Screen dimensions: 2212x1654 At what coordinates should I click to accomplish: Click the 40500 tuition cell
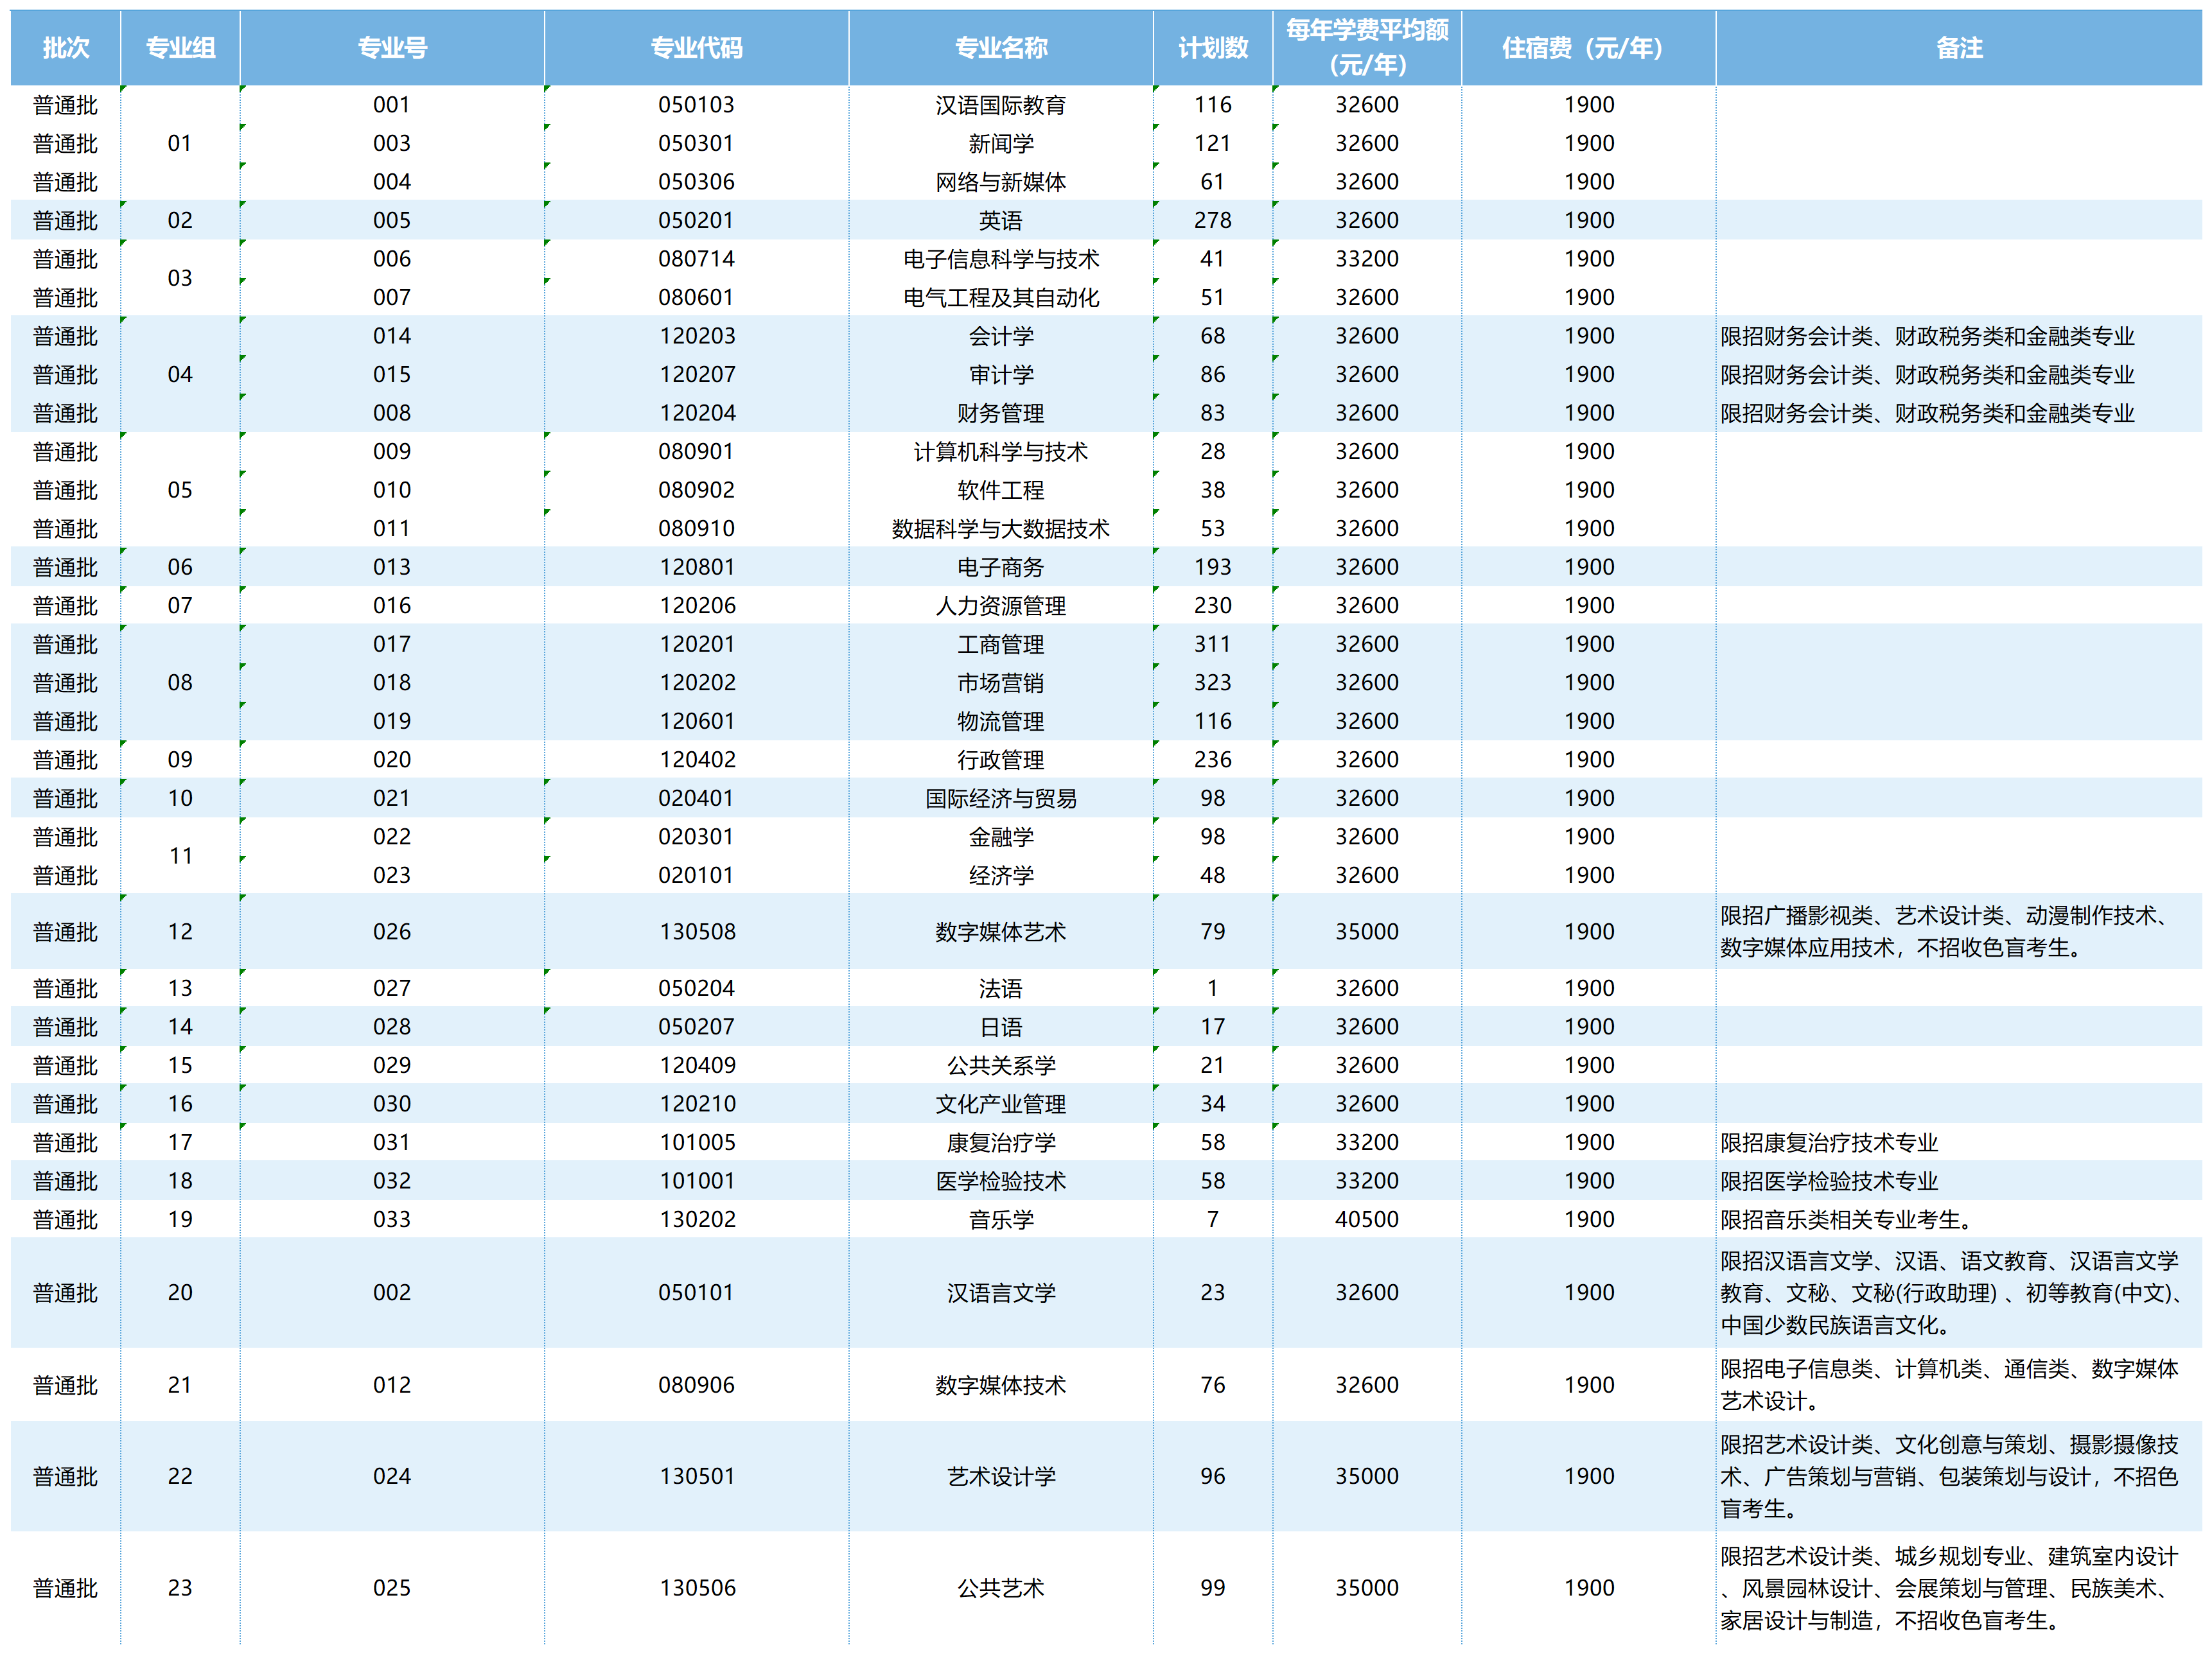tap(1367, 1218)
